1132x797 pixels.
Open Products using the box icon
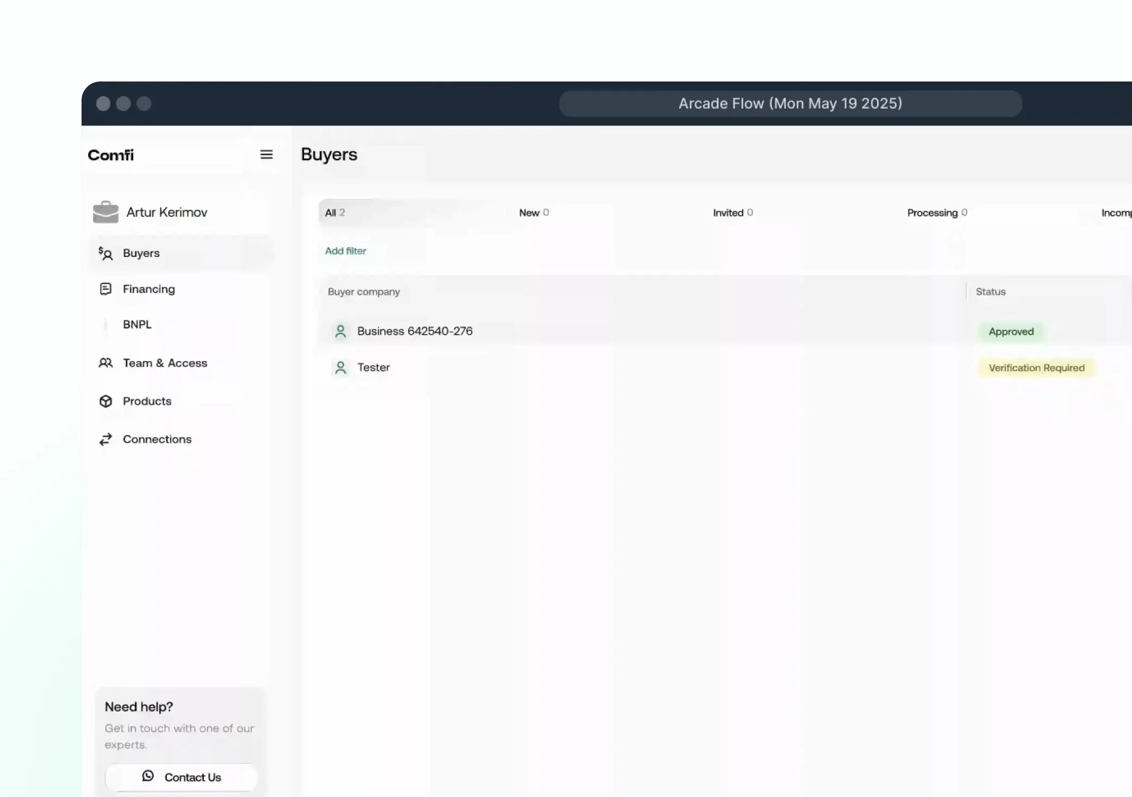tap(105, 401)
